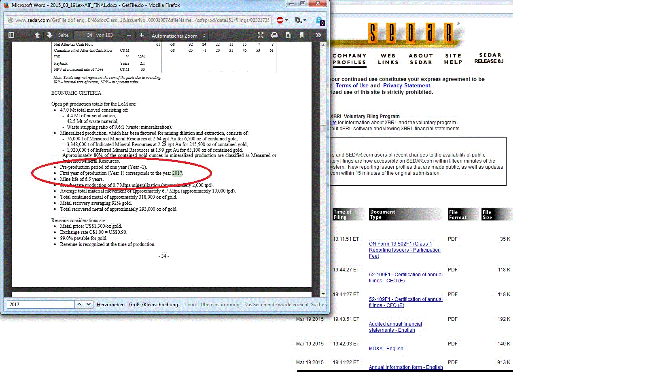Click the Time of Filing column header
Image resolution: width=666 pixels, height=375 pixels.
pos(348,214)
